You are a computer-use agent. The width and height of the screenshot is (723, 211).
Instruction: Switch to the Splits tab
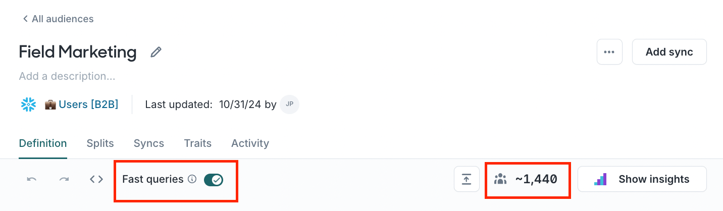click(100, 143)
